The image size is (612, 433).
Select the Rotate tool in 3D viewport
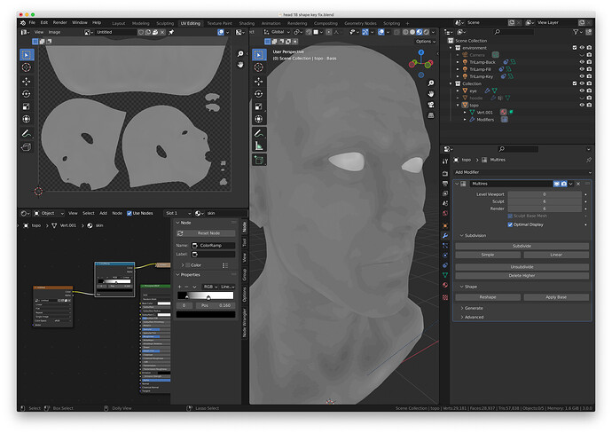click(x=258, y=94)
